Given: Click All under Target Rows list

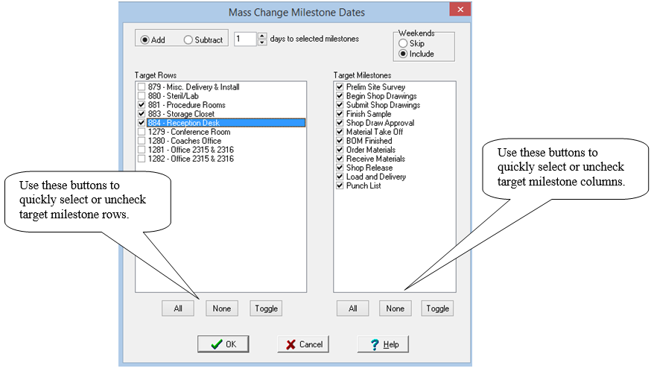Looking at the screenshot, I should click(x=178, y=308).
